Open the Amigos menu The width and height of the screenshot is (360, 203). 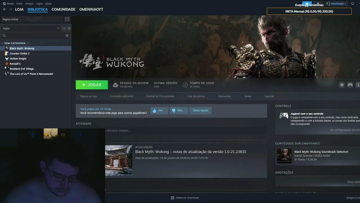29,4
